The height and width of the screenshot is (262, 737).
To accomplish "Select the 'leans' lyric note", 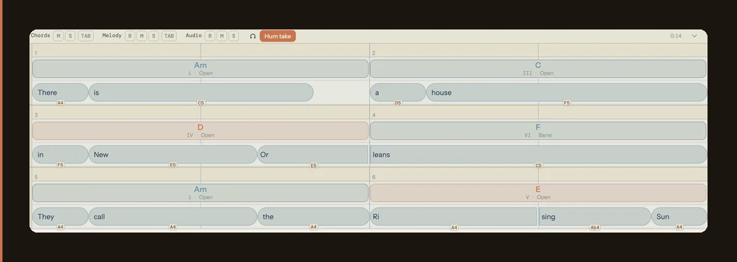I will [538, 155].
